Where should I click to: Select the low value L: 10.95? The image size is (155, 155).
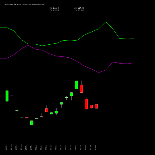click(79, 11)
